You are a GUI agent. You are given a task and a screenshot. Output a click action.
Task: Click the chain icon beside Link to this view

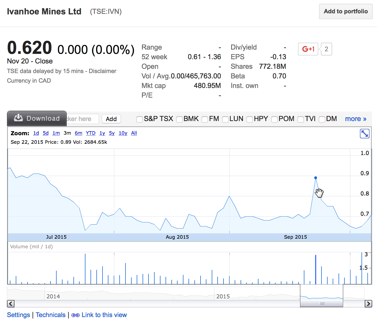click(76, 315)
